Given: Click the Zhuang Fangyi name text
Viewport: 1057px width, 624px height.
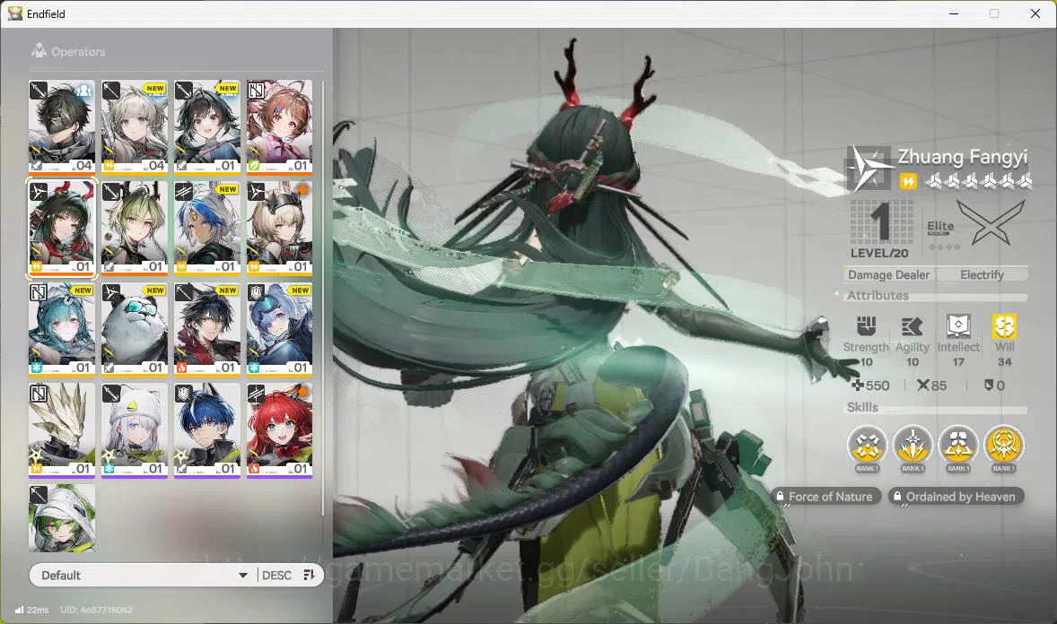Looking at the screenshot, I should point(962,156).
